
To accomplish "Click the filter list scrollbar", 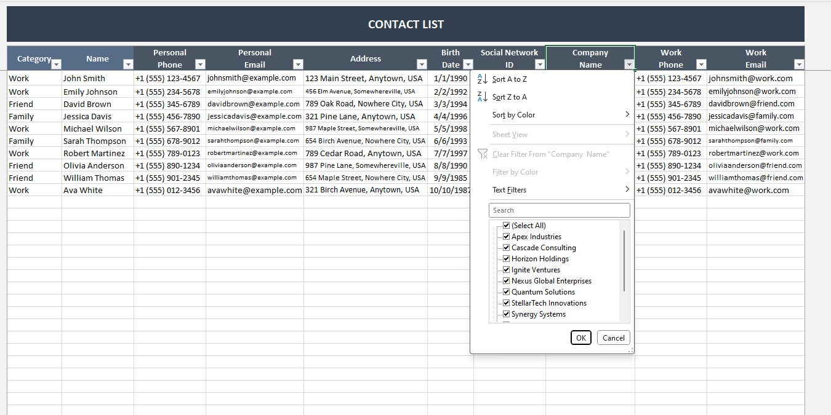I will pyautogui.click(x=625, y=264).
